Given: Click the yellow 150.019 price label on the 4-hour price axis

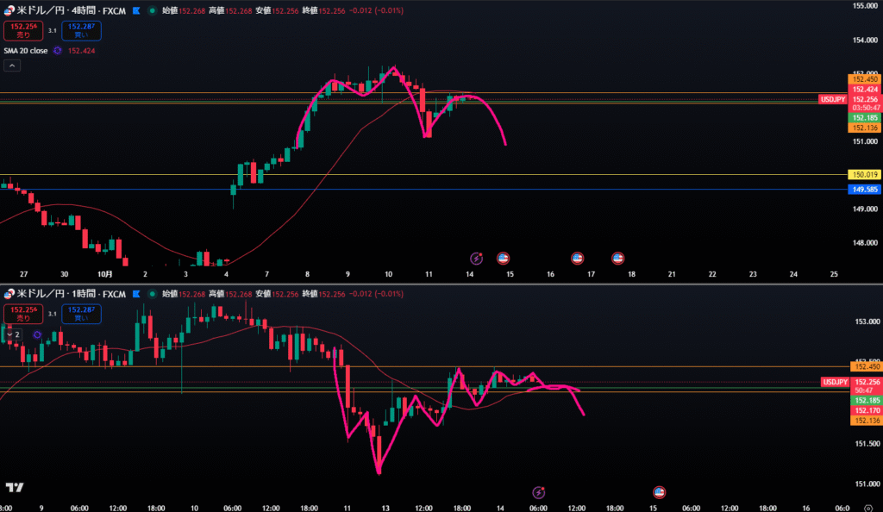Looking at the screenshot, I should 864,175.
